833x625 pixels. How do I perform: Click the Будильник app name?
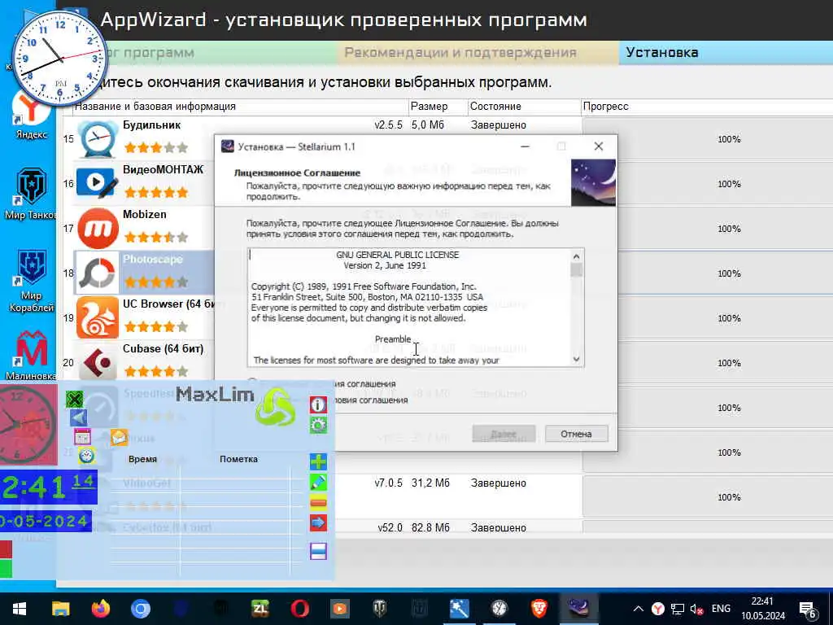pos(152,125)
